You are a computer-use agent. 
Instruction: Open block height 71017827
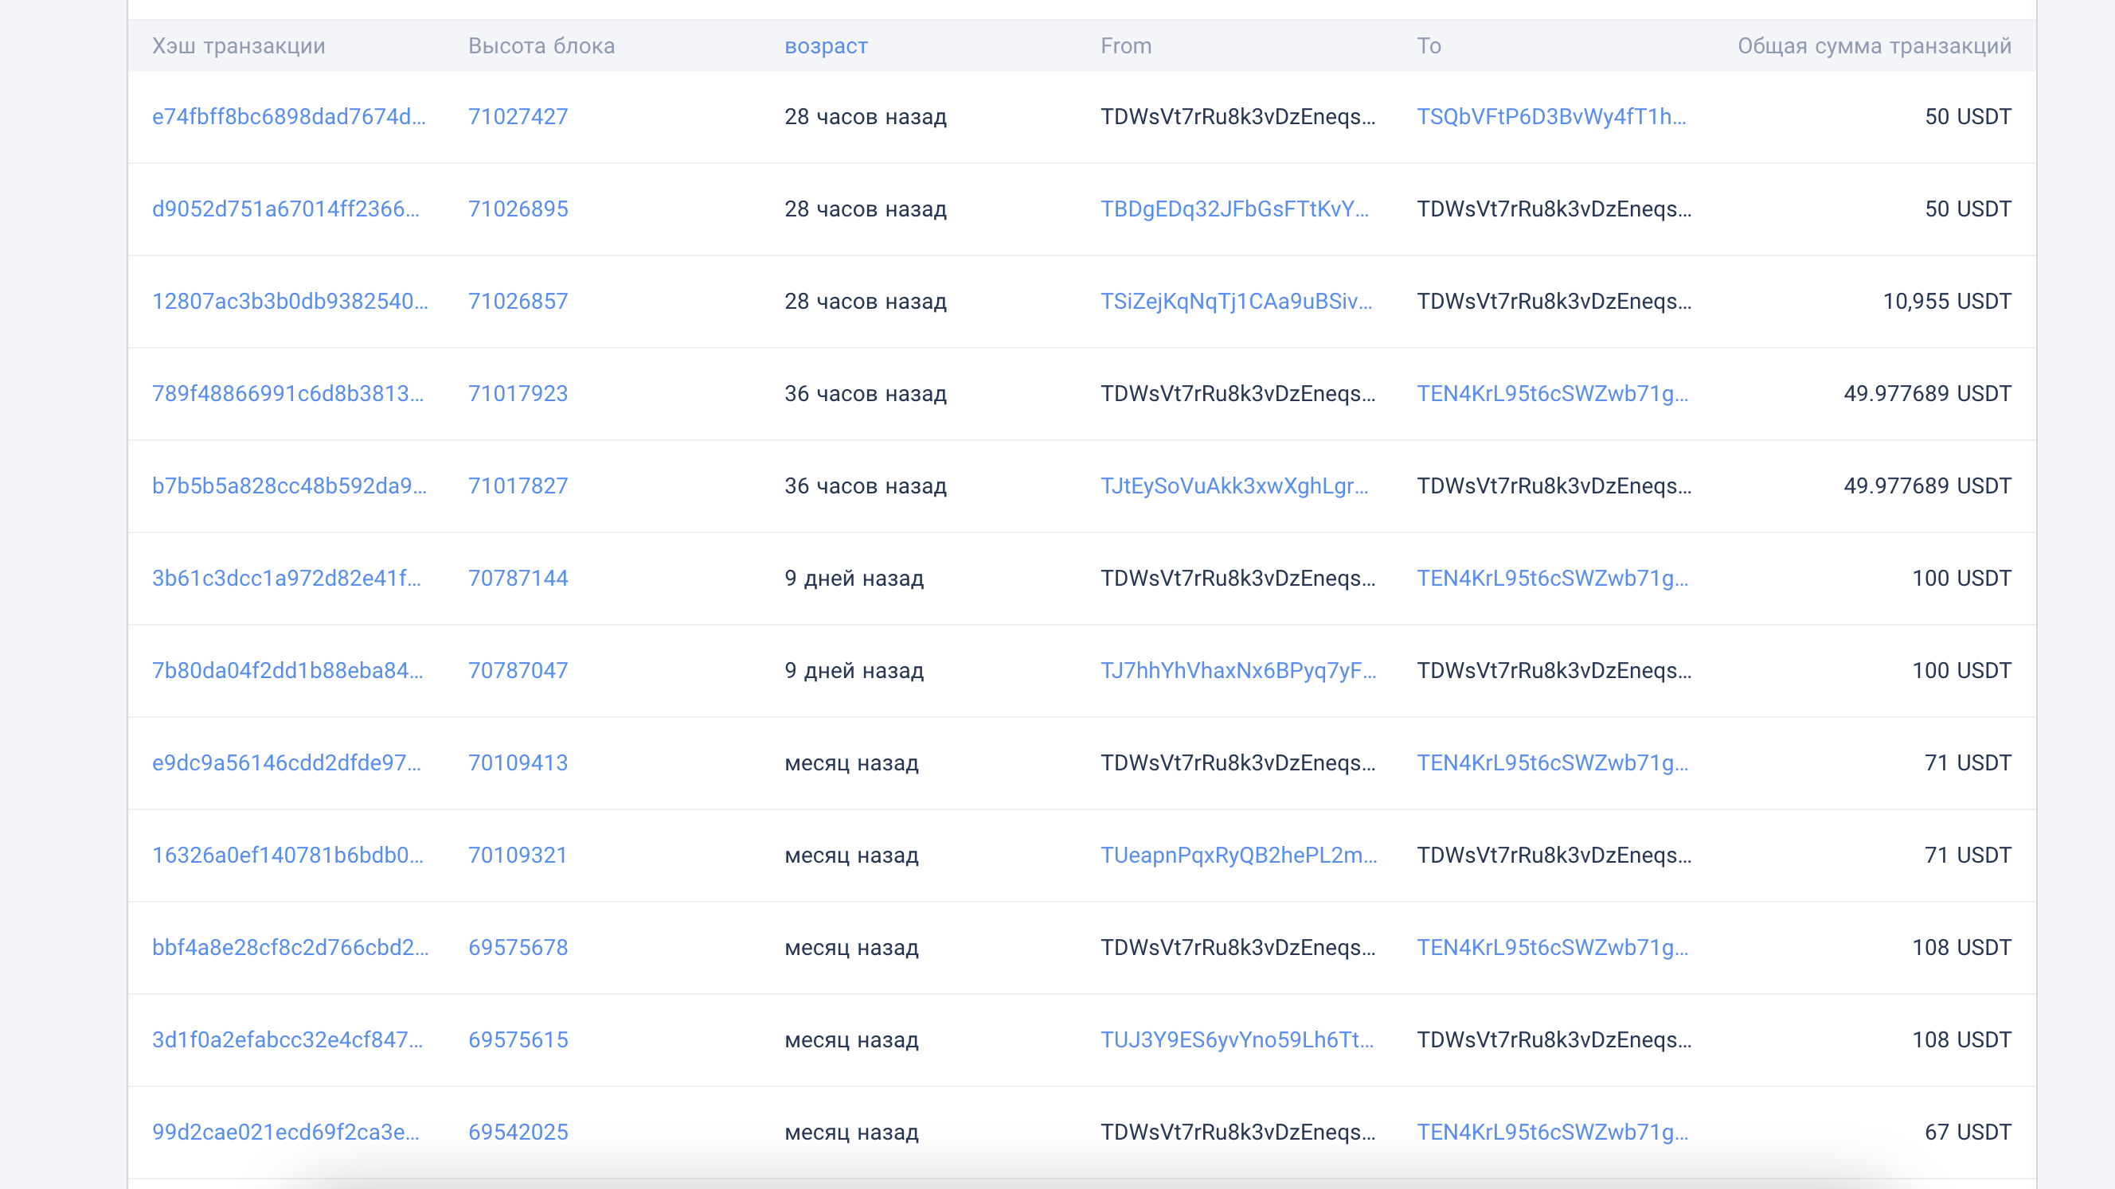pos(518,485)
